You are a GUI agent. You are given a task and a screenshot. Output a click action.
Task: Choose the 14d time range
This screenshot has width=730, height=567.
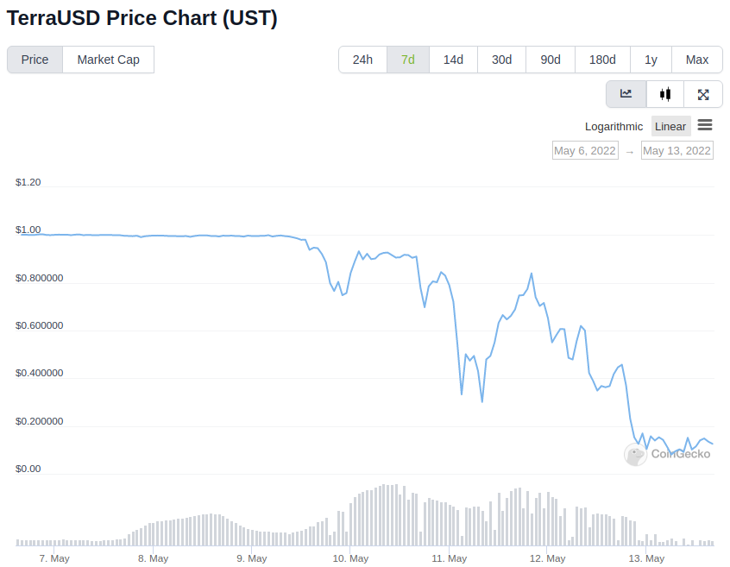[x=453, y=60]
